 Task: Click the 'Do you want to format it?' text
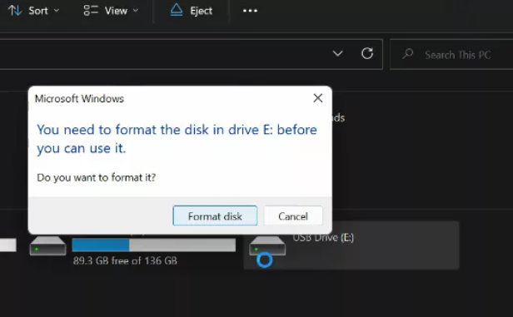click(97, 177)
